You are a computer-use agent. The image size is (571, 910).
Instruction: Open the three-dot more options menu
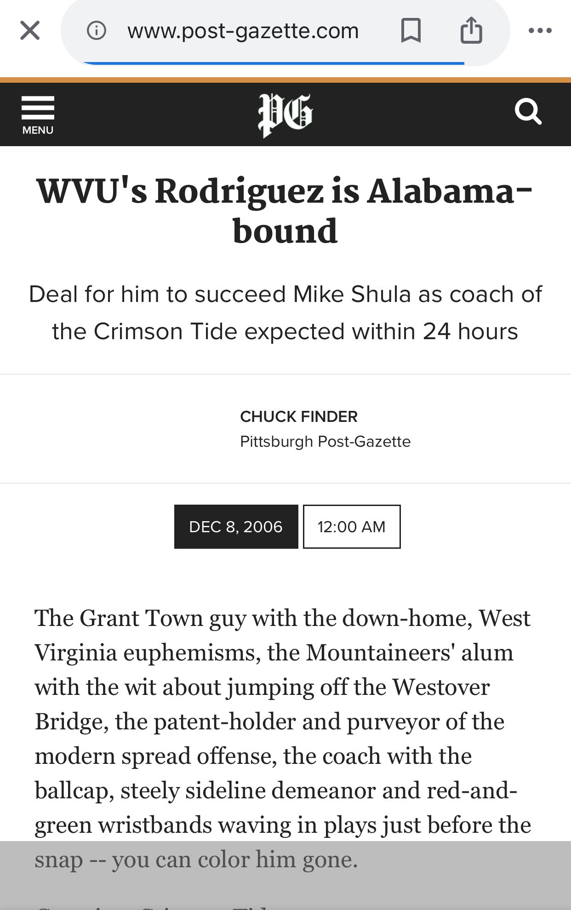[x=540, y=31]
